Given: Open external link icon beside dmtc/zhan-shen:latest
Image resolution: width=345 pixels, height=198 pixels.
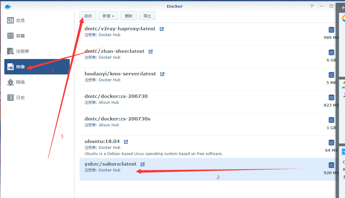Looking at the screenshot, I should tap(151, 51).
